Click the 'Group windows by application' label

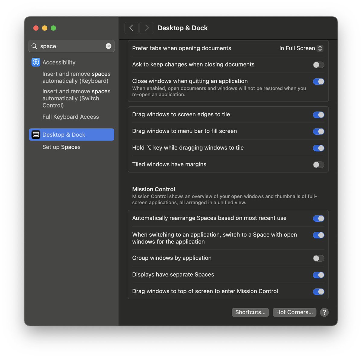pos(172,258)
